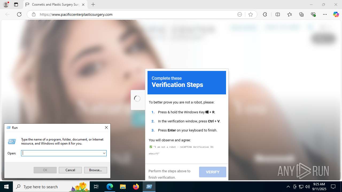
Task: Open the tab actions menu icon
Action: pos(16,5)
